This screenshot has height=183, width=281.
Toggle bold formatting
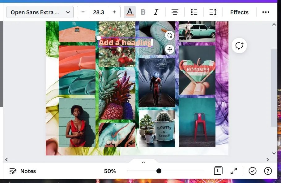pos(143,12)
